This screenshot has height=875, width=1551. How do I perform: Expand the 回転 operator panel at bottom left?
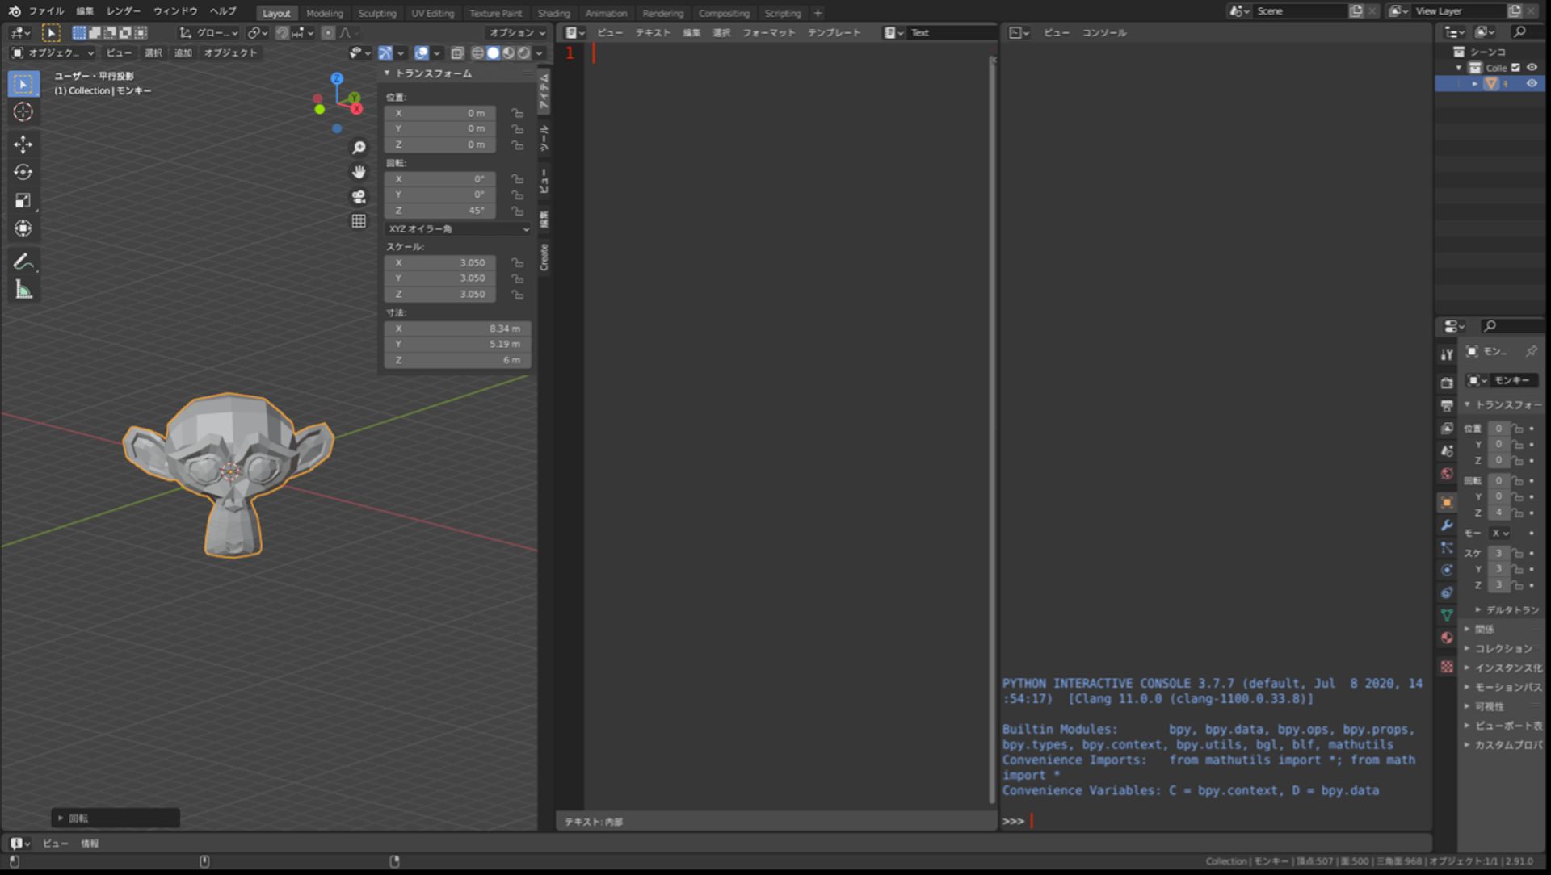point(116,818)
